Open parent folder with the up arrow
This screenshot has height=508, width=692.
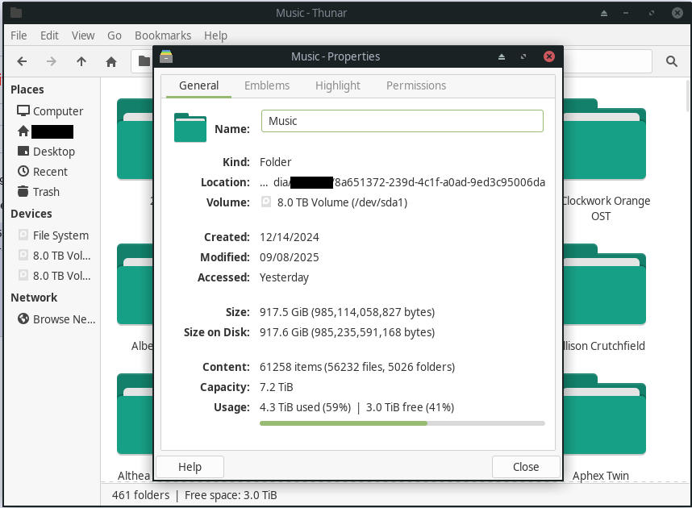(x=81, y=61)
